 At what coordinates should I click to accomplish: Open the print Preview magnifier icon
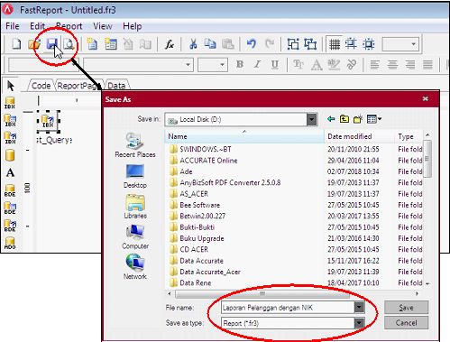pyautogui.click(x=69, y=44)
